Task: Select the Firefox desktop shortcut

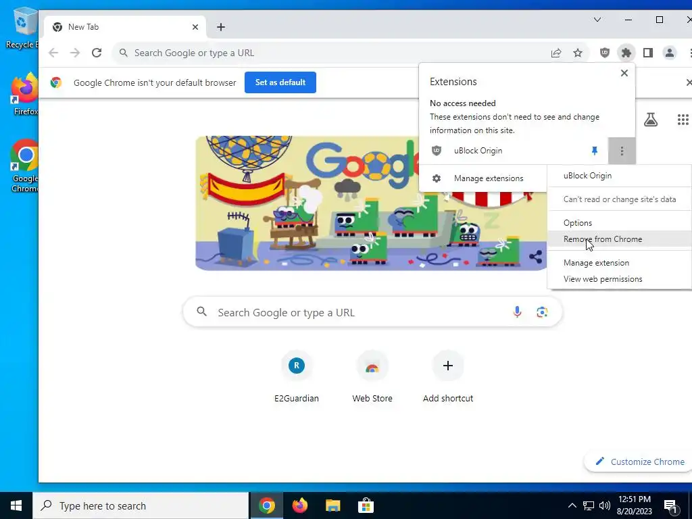Action: 25,95
